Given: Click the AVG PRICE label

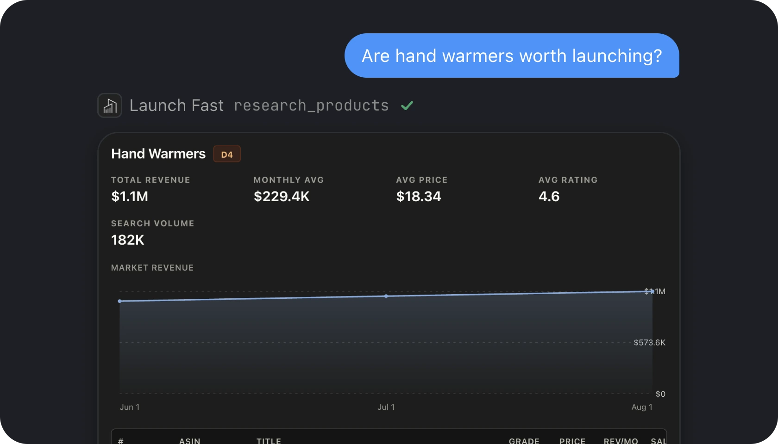Looking at the screenshot, I should coord(422,180).
